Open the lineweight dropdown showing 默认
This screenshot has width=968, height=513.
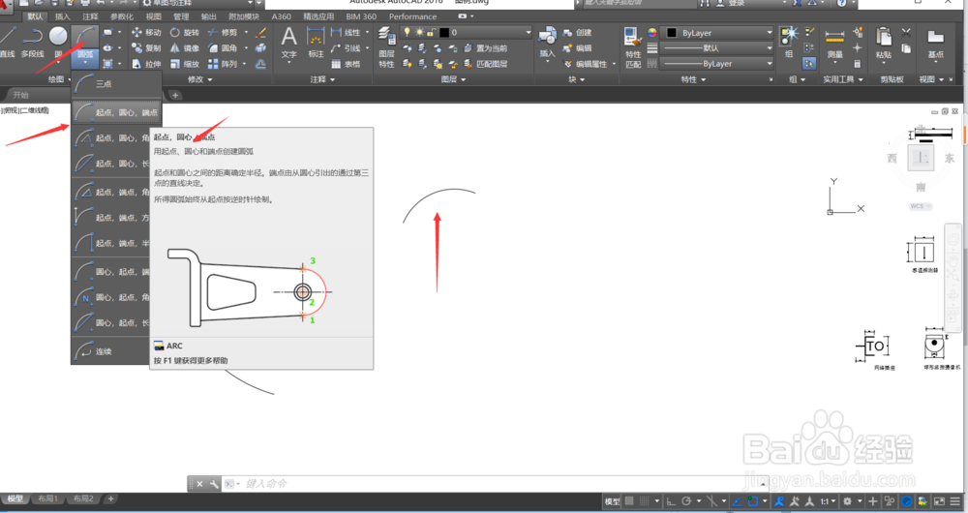pyautogui.click(x=716, y=48)
